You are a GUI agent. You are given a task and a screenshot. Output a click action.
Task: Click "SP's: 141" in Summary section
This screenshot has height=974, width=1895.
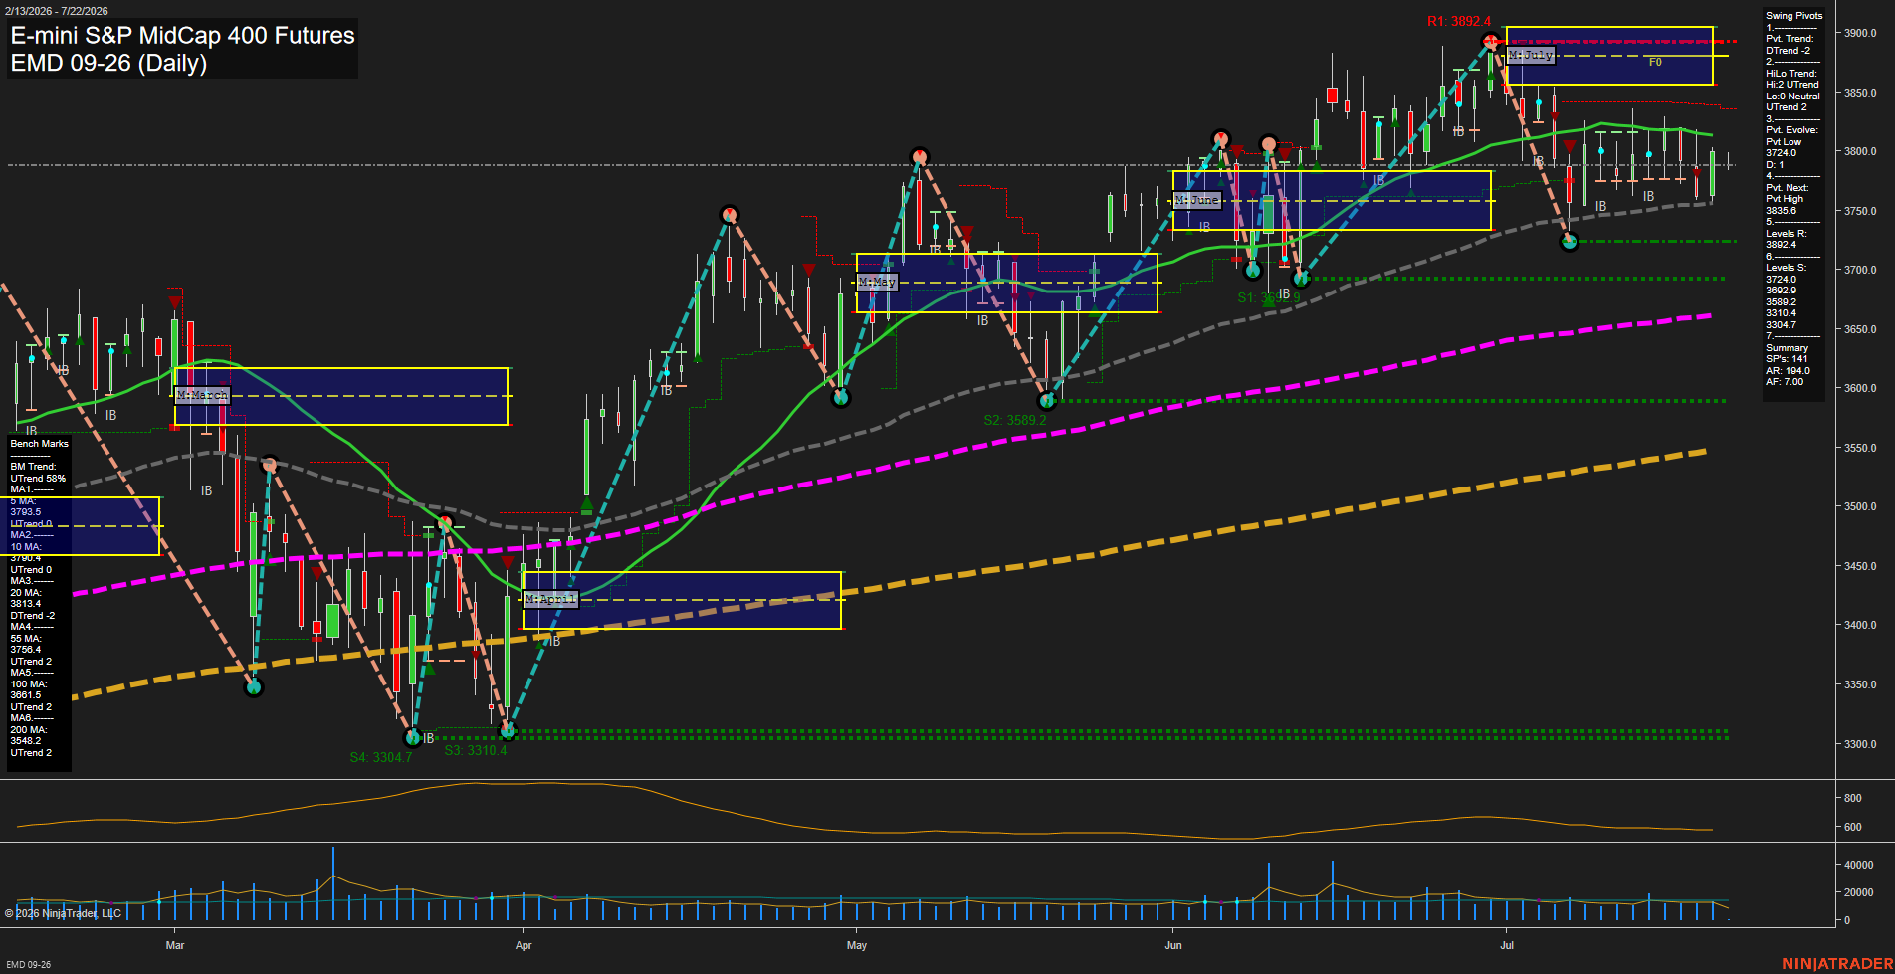1787,359
